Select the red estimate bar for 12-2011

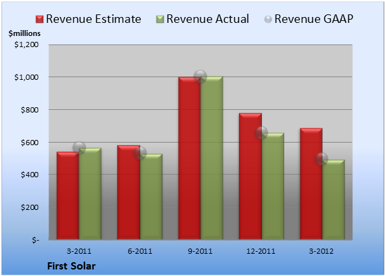click(x=250, y=176)
